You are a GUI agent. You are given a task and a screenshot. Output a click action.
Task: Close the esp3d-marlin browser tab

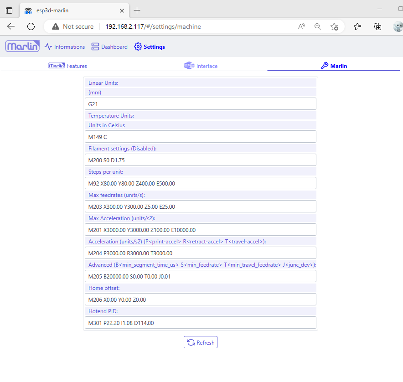(x=122, y=10)
